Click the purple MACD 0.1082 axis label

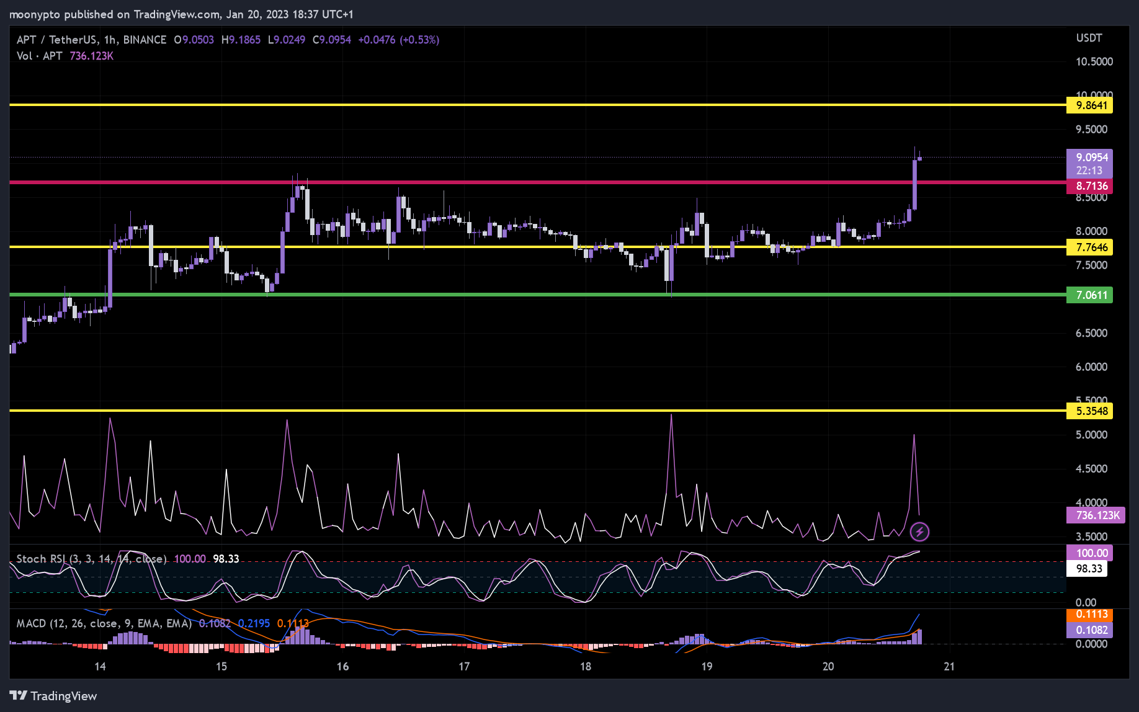pyautogui.click(x=1089, y=630)
